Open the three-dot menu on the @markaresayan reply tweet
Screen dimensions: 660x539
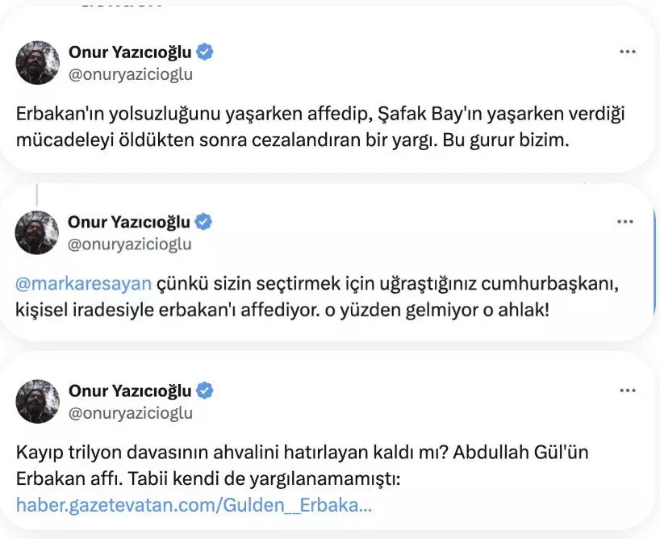click(x=627, y=221)
